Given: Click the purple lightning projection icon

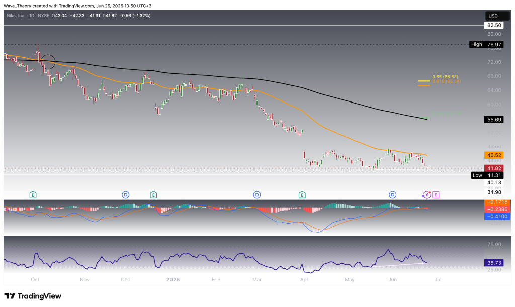Looking at the screenshot, I should (426, 195).
